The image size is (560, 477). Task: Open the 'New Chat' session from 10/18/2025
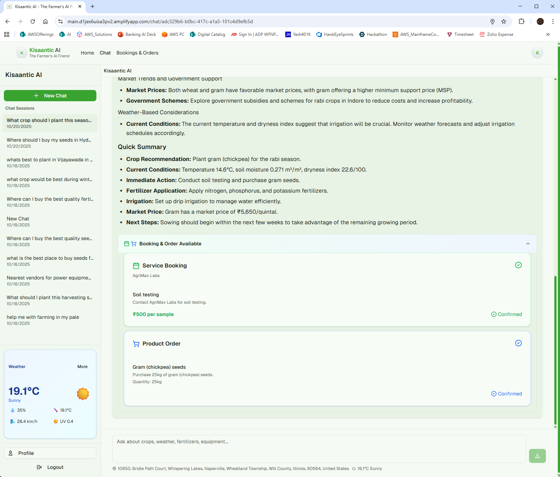(x=50, y=221)
